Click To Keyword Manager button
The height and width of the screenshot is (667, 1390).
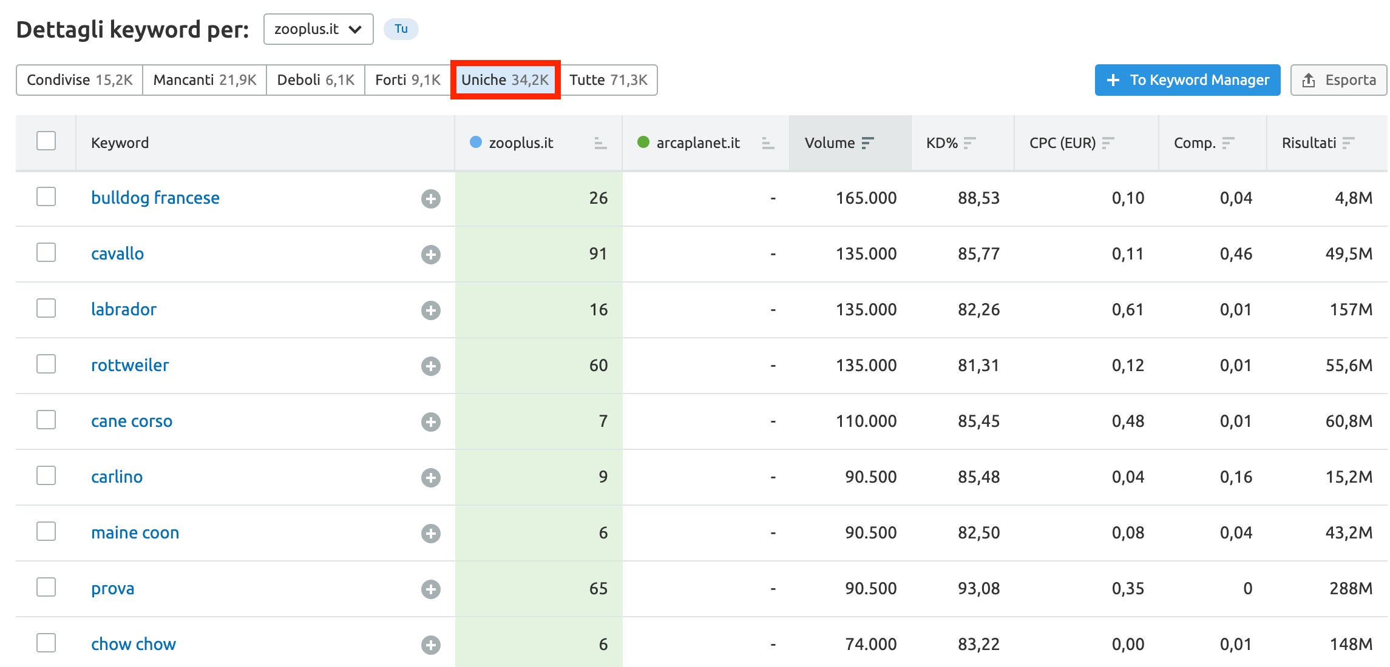(x=1188, y=80)
